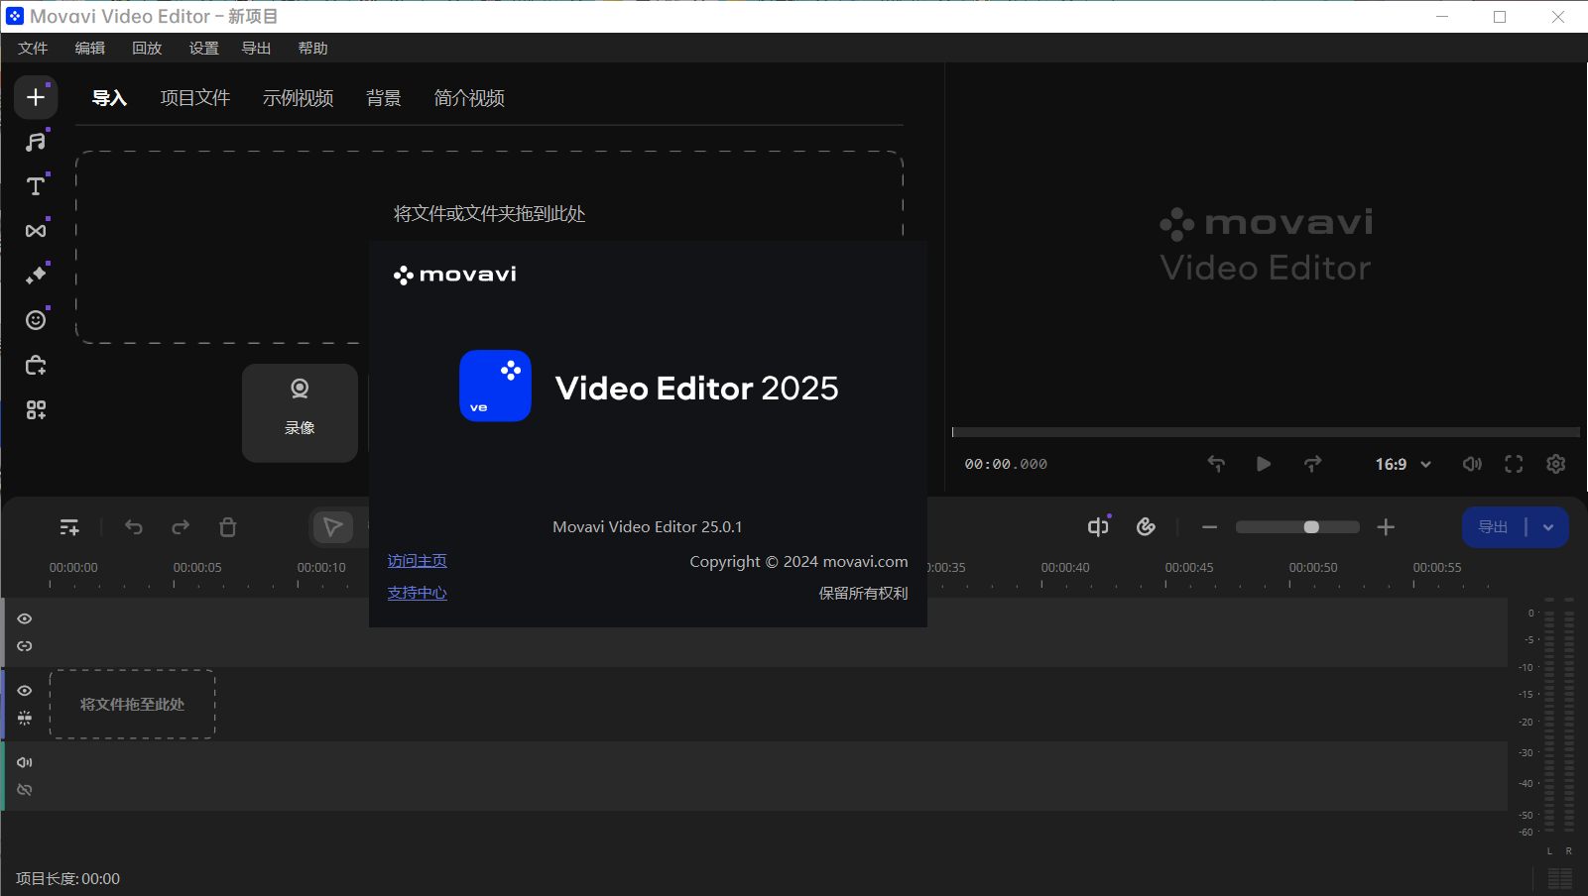Image resolution: width=1588 pixels, height=896 pixels.
Task: Play the preview video
Action: pyautogui.click(x=1264, y=464)
